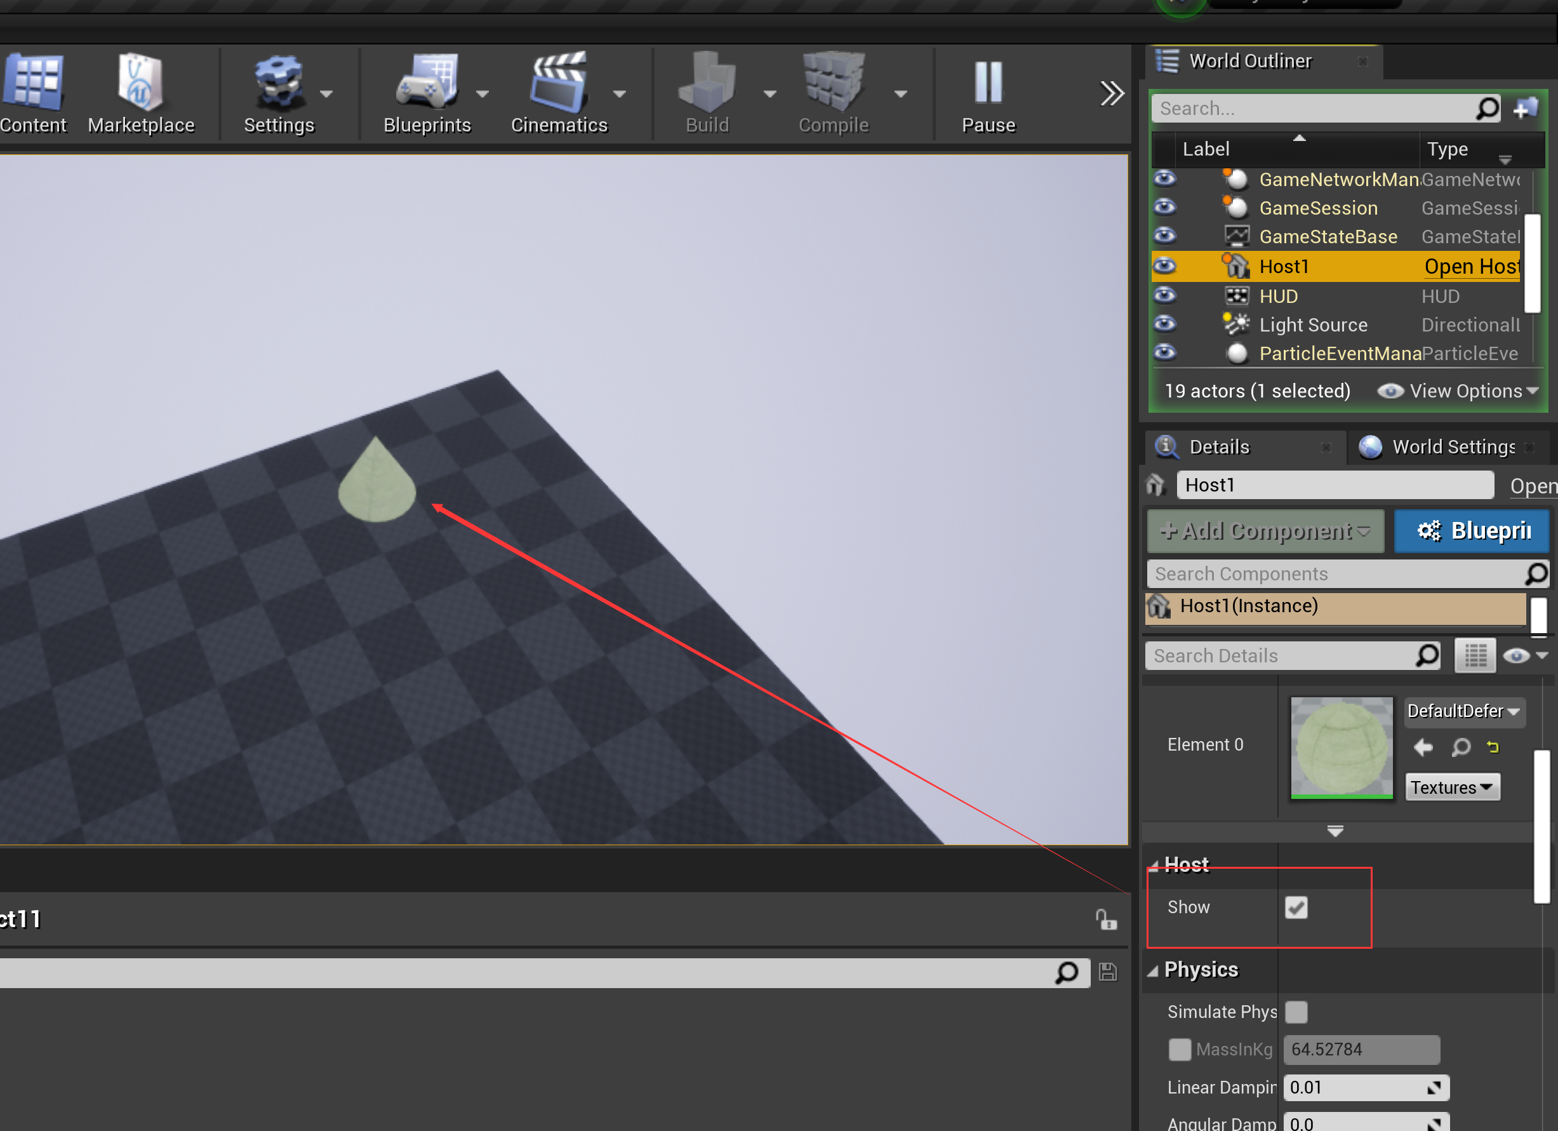Collapse the Physics section
Screen dimensions: 1558x1131
pos(1153,970)
